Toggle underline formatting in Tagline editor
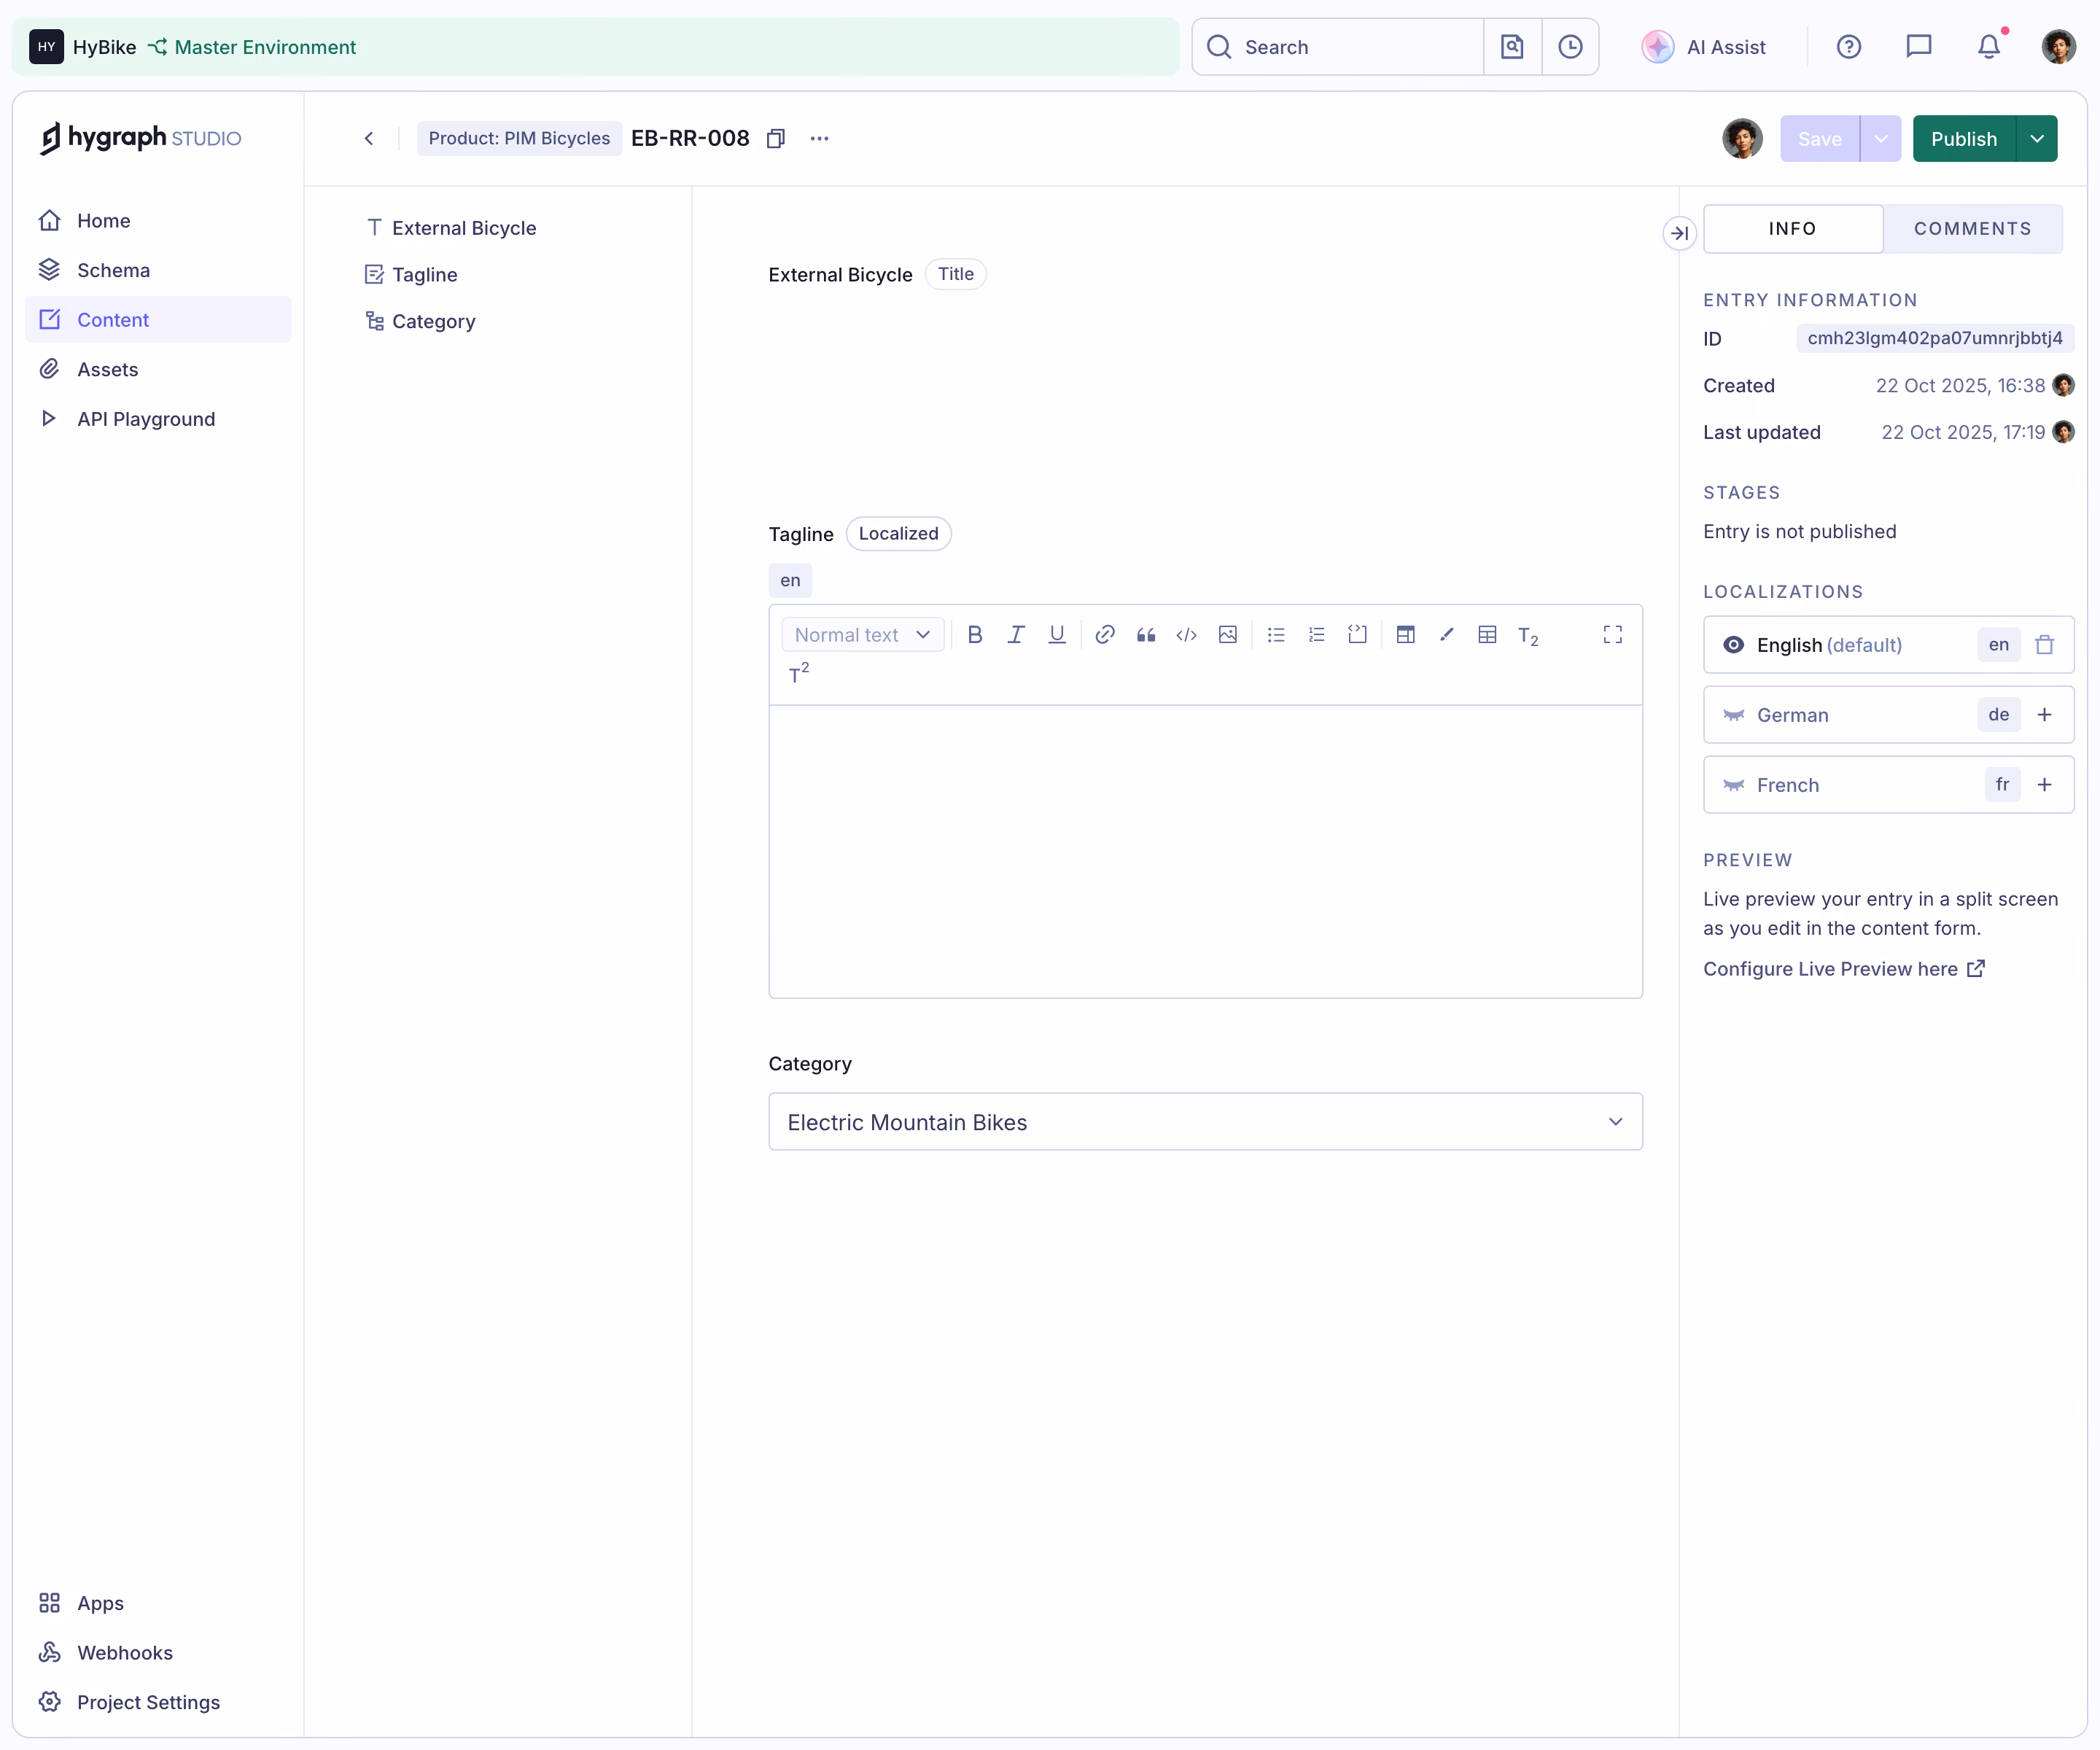Viewport: 2100px width, 1750px height. click(1057, 634)
